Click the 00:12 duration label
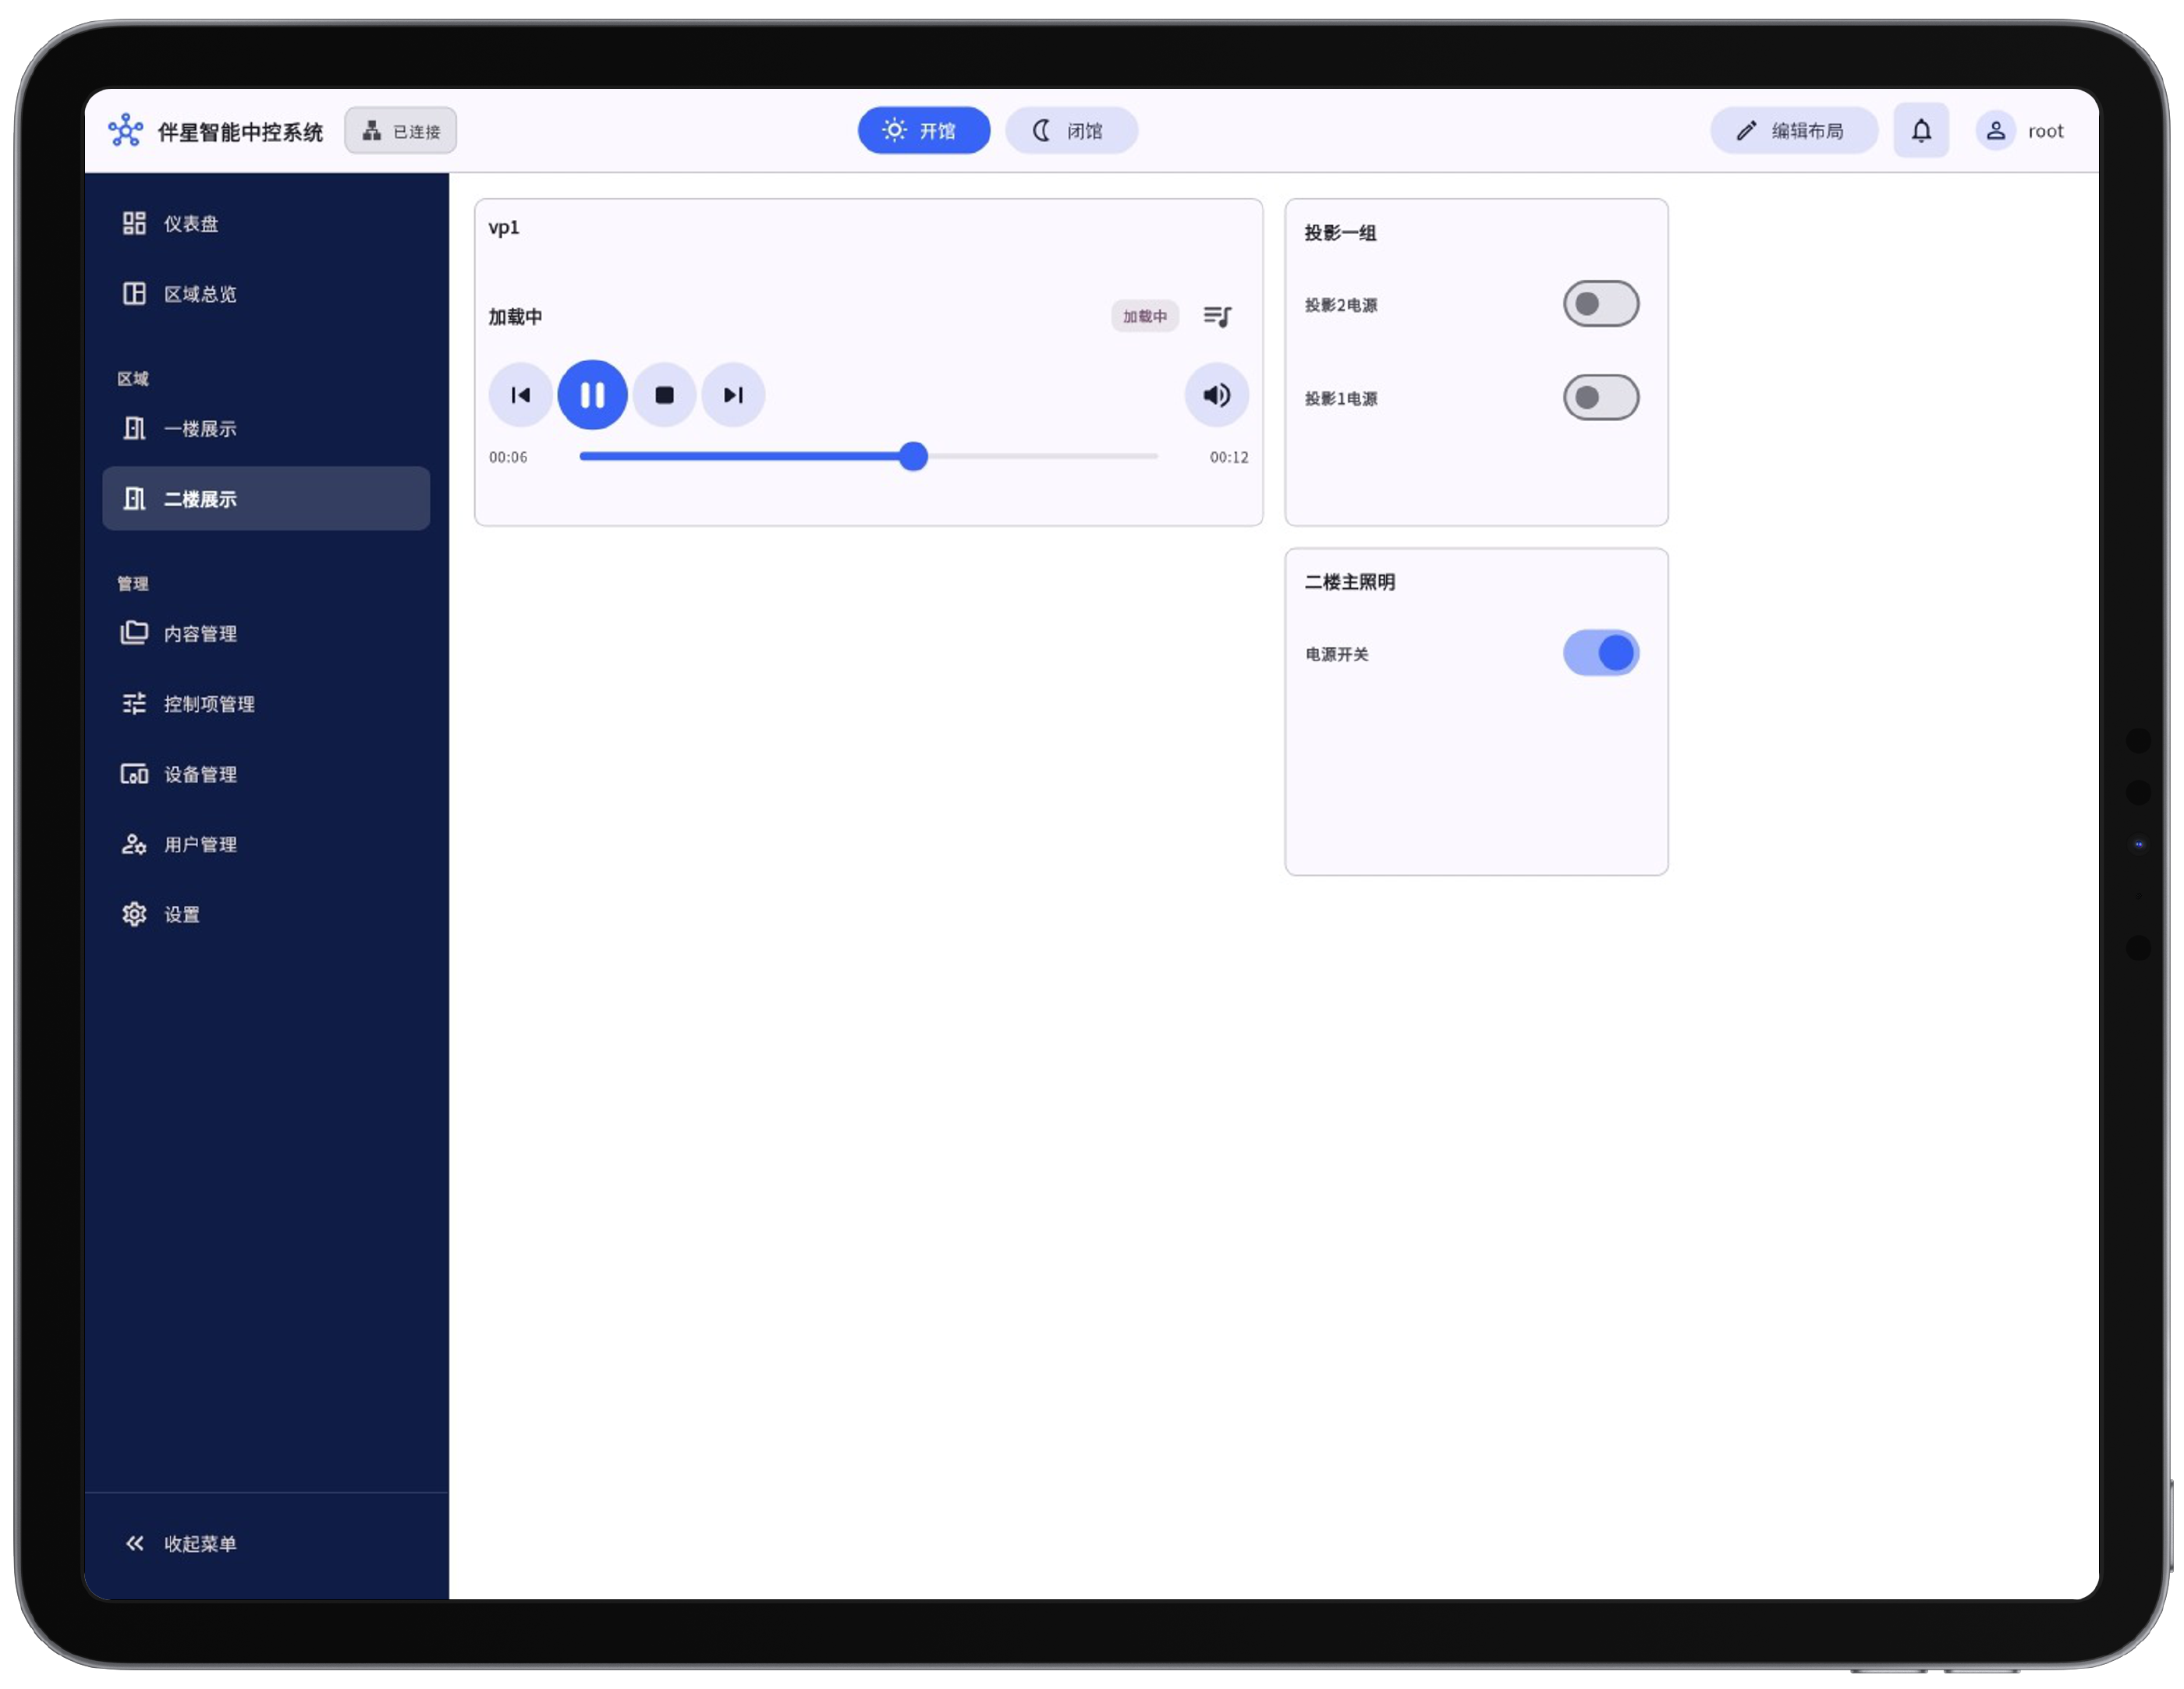 [x=1228, y=457]
